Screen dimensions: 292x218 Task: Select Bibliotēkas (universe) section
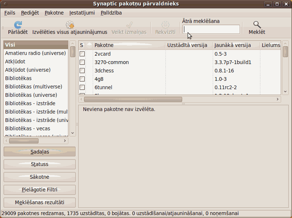click(36, 95)
